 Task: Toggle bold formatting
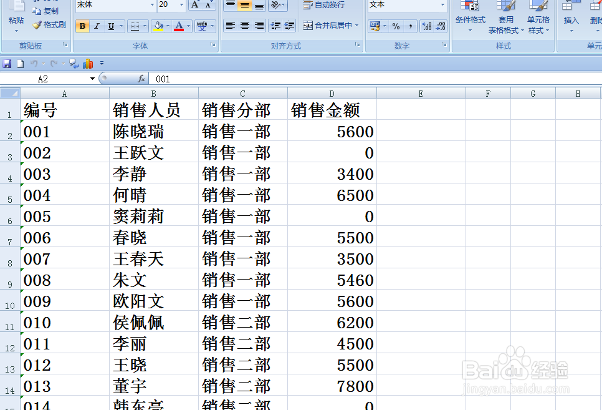tap(83, 26)
